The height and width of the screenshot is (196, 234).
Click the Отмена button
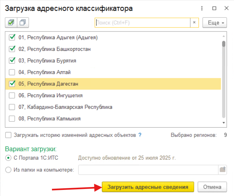point(212,187)
